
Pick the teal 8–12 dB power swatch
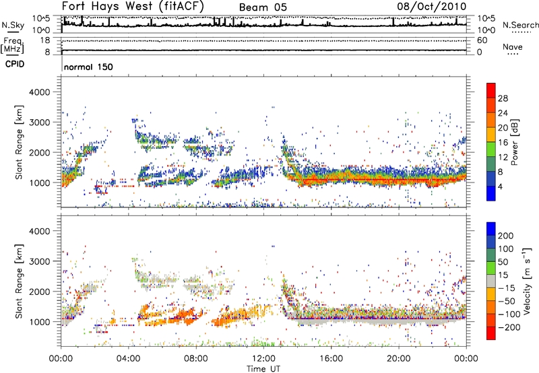tap(491, 164)
